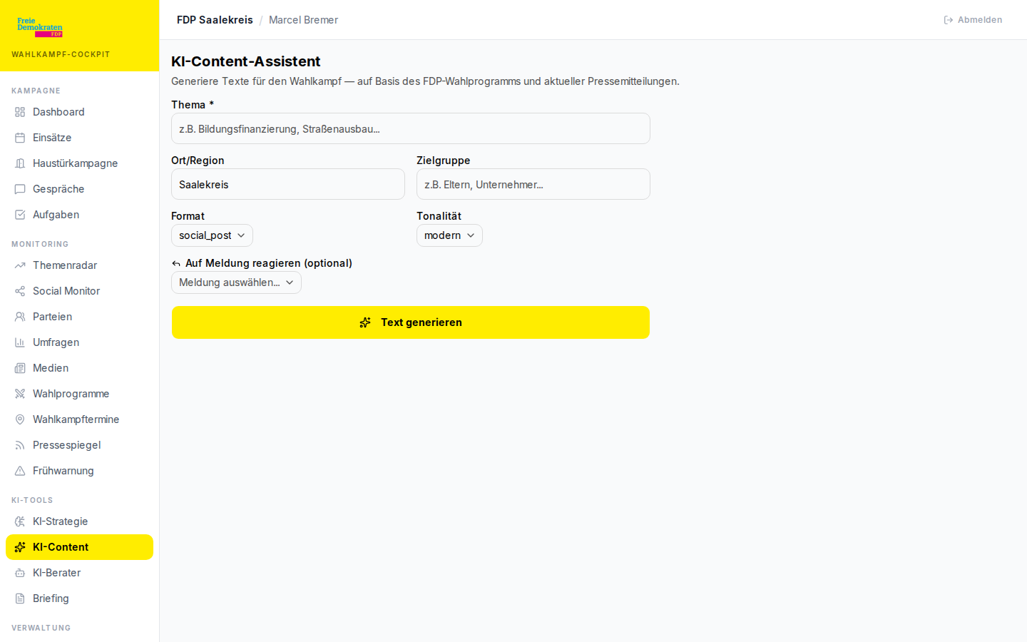1027x642 pixels.
Task: Open Dashboard in the sidebar
Action: (x=79, y=112)
